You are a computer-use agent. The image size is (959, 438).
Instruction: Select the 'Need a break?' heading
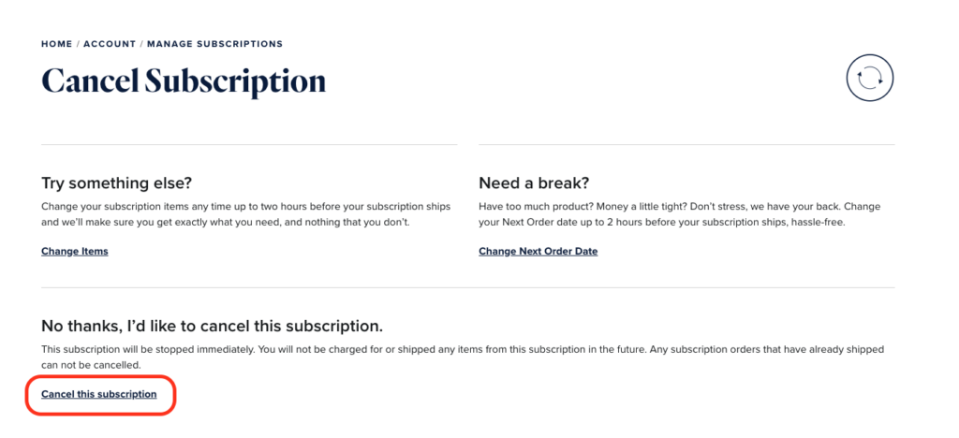[538, 183]
